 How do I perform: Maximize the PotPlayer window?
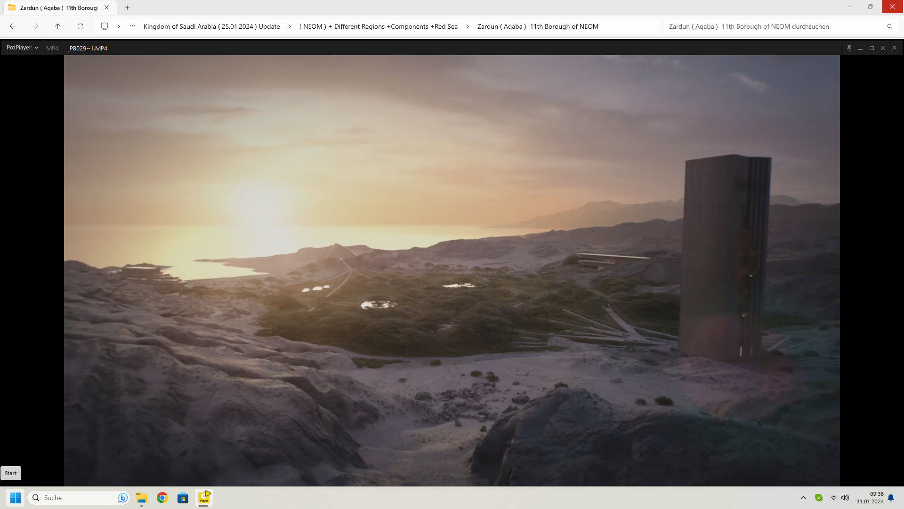coord(872,48)
